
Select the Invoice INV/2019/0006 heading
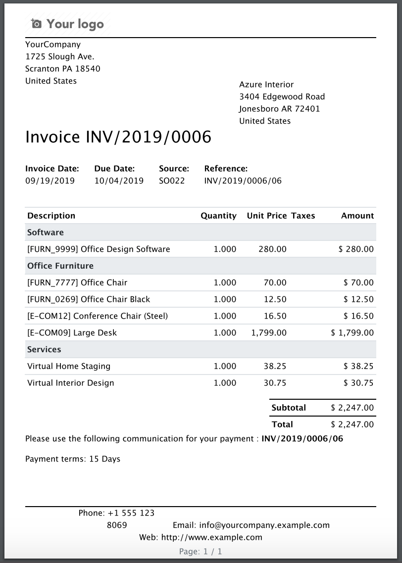tap(118, 137)
